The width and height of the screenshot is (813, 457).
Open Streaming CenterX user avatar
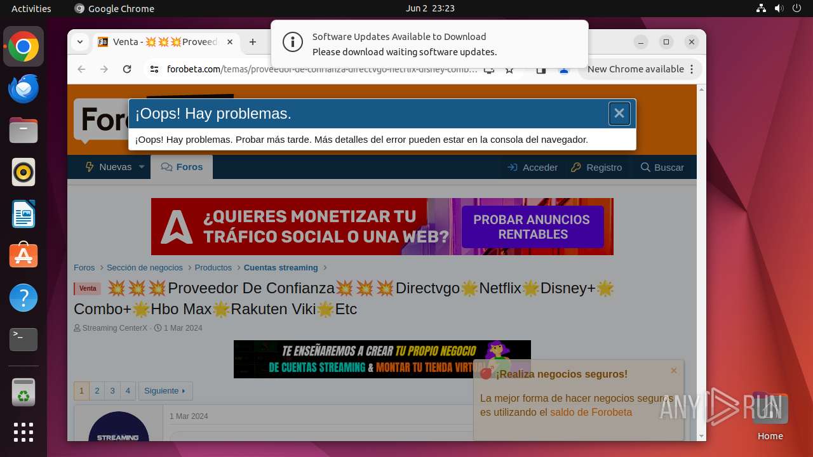pyautogui.click(x=119, y=427)
